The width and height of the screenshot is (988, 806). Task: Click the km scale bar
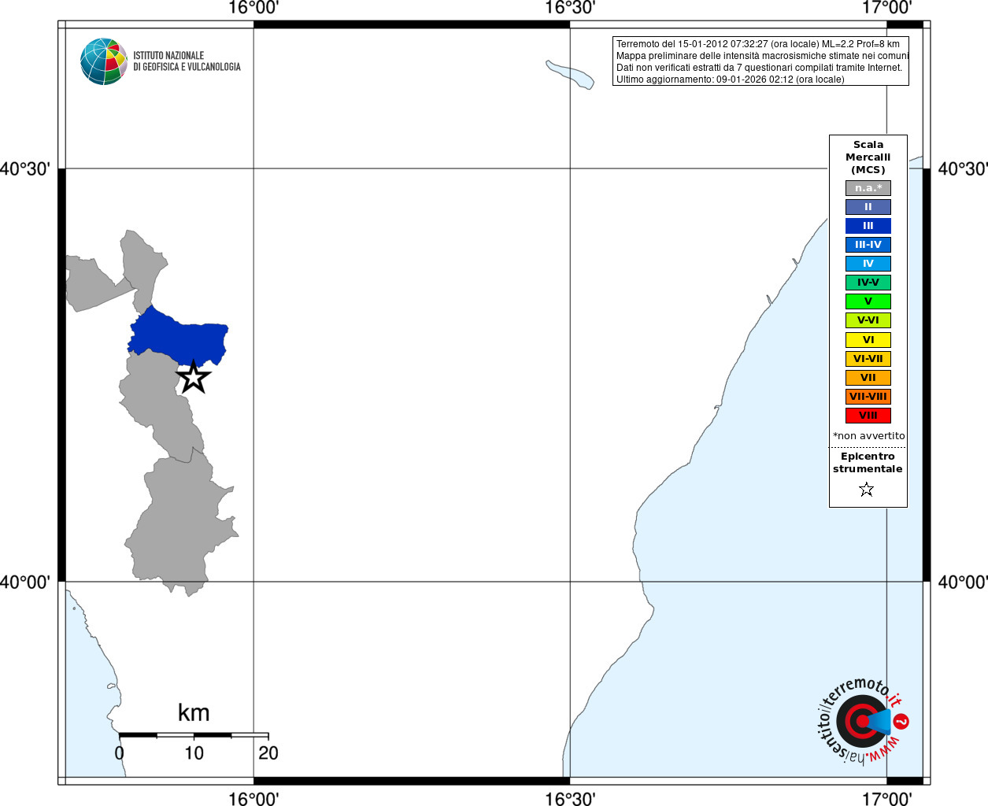[194, 735]
